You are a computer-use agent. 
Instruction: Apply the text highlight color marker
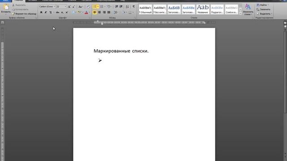[x=79, y=13]
